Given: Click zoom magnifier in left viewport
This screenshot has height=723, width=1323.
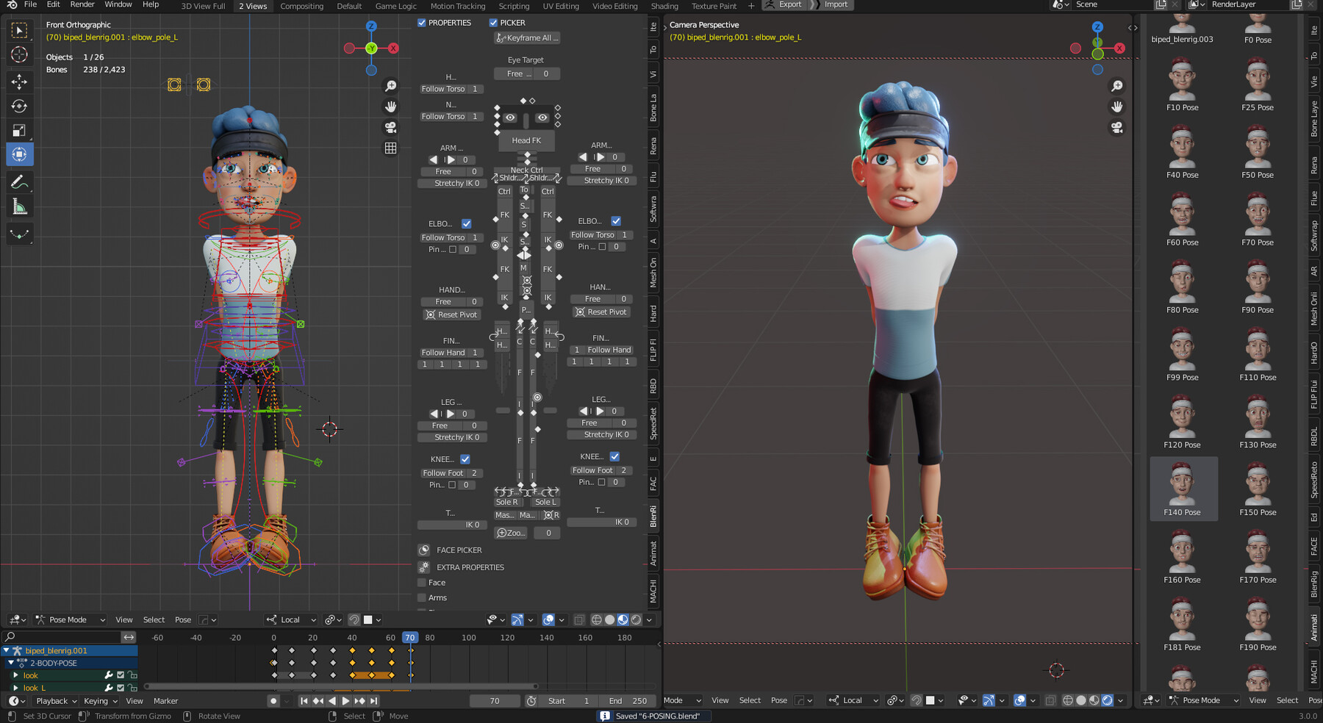Looking at the screenshot, I should [391, 86].
